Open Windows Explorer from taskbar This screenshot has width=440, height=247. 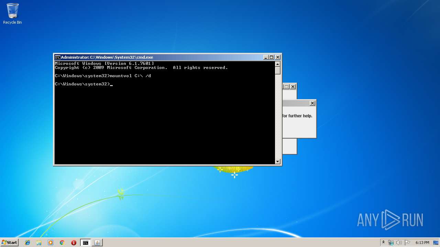click(39, 243)
